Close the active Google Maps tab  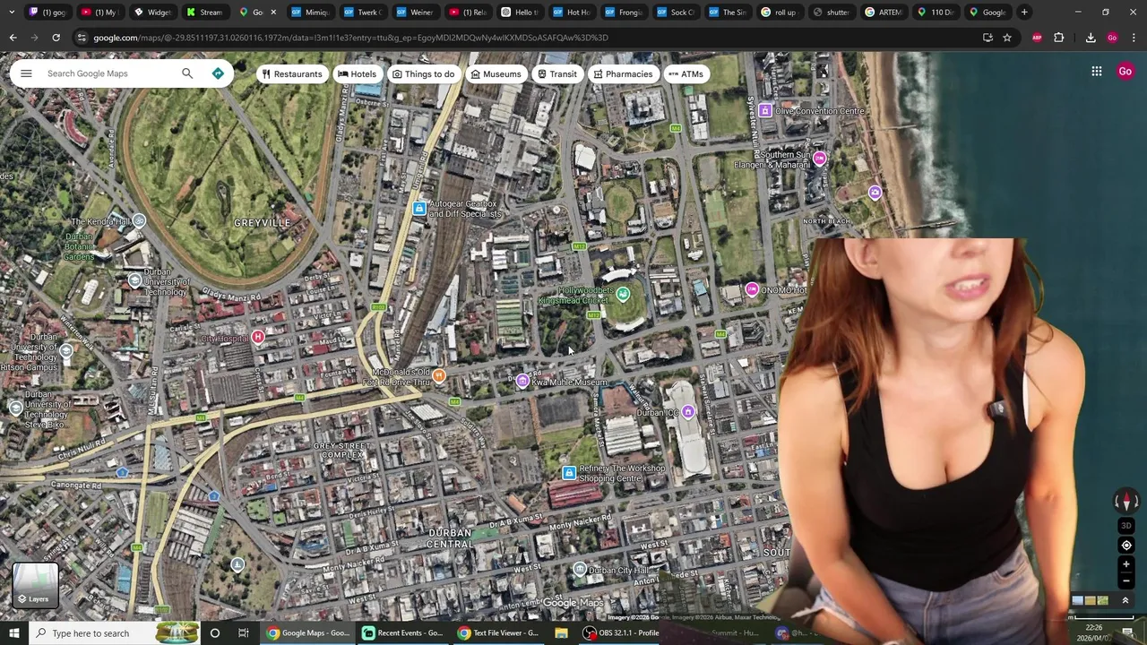273,12
